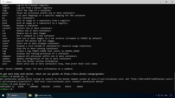This screenshot has height=98, width=175.
Task: Click 'Search the Docker Hub for images' description
Action: (x=36, y=41)
